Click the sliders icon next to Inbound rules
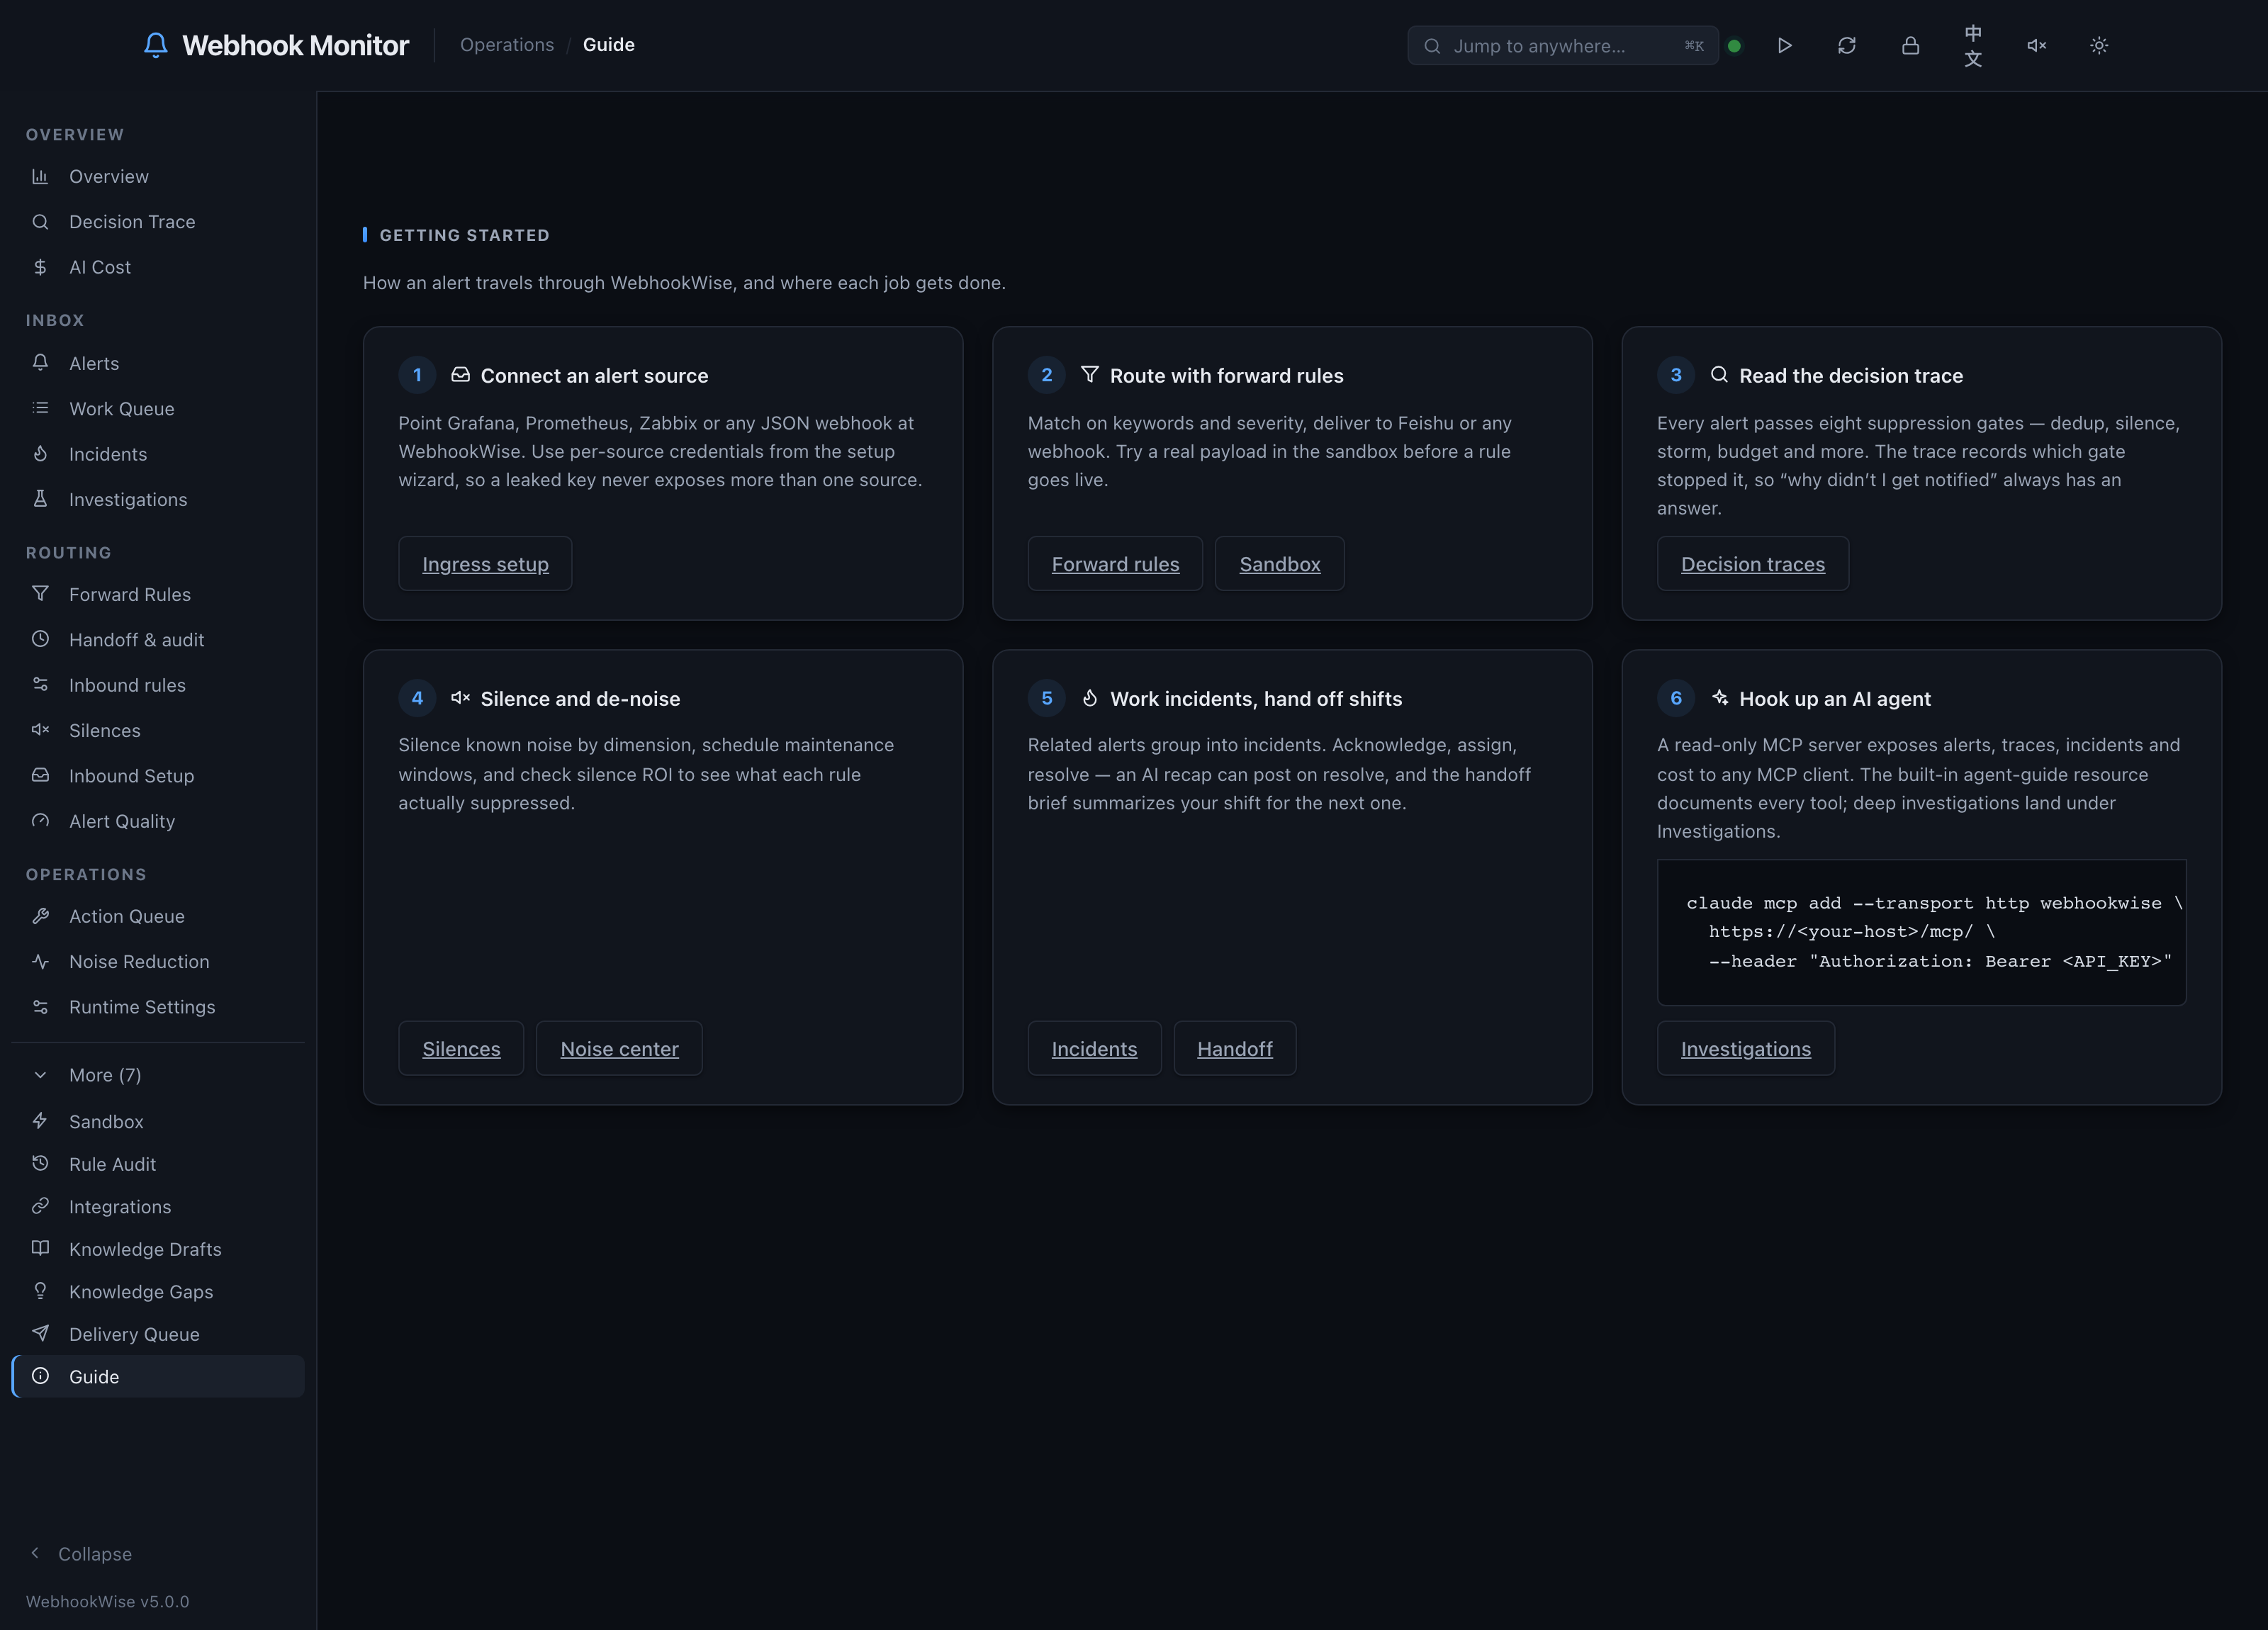The height and width of the screenshot is (1630, 2268). [40, 684]
